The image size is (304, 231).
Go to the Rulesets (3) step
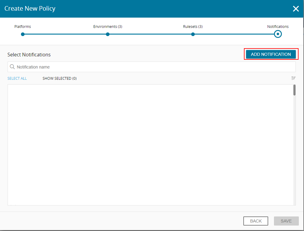pyautogui.click(x=193, y=34)
